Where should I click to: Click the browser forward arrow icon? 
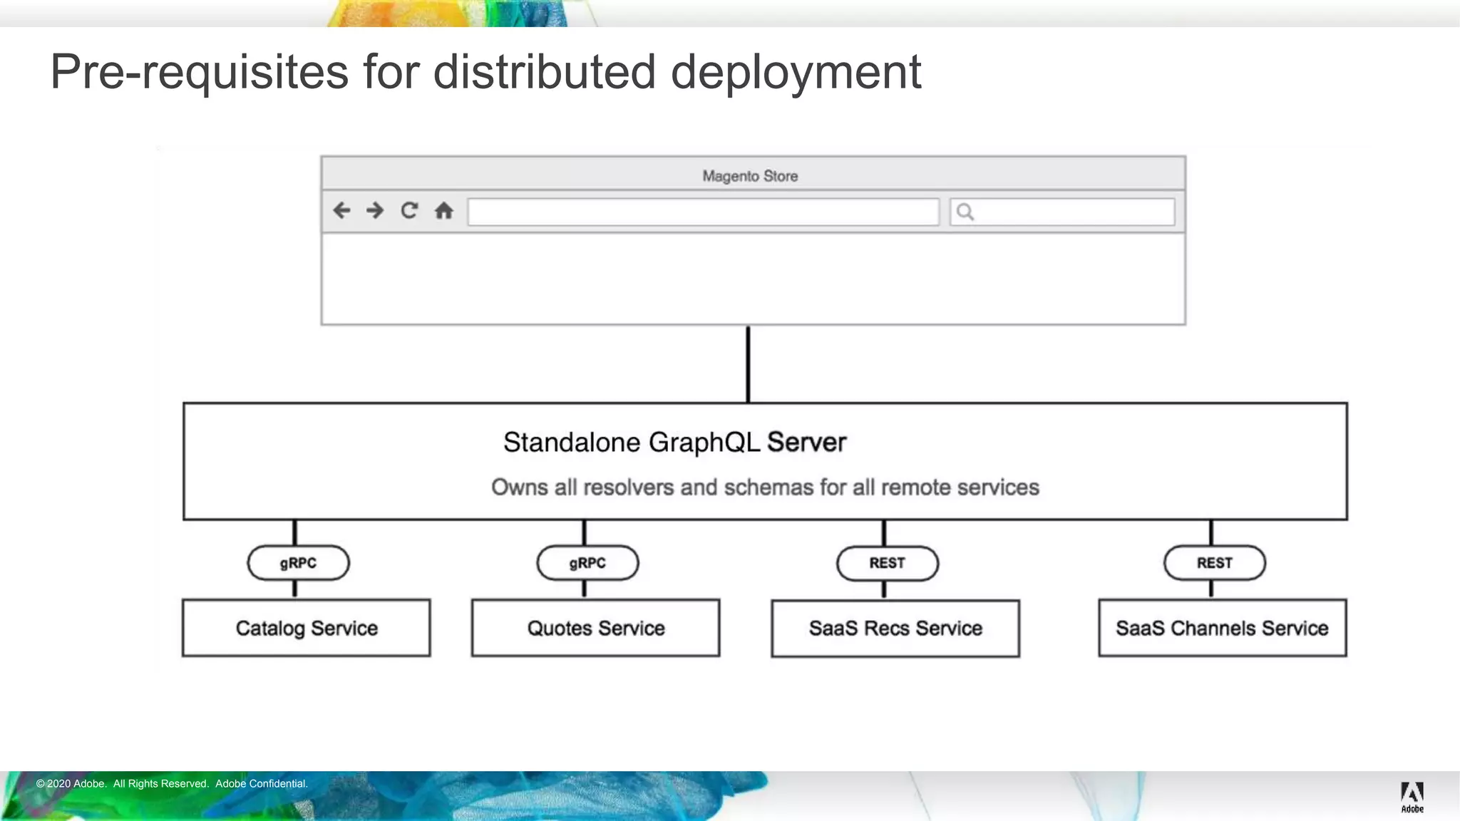tap(375, 211)
